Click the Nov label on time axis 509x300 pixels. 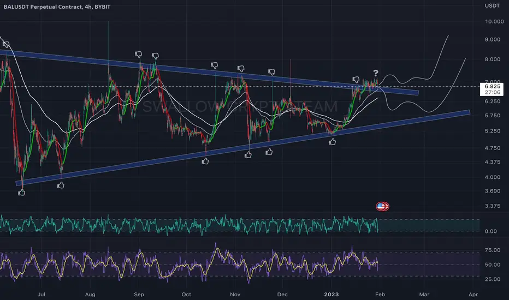[235, 295]
